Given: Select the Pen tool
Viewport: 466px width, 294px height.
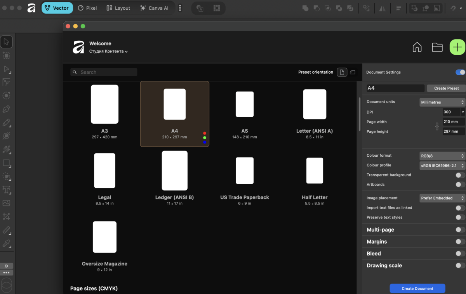Looking at the screenshot, I should coord(6,109).
